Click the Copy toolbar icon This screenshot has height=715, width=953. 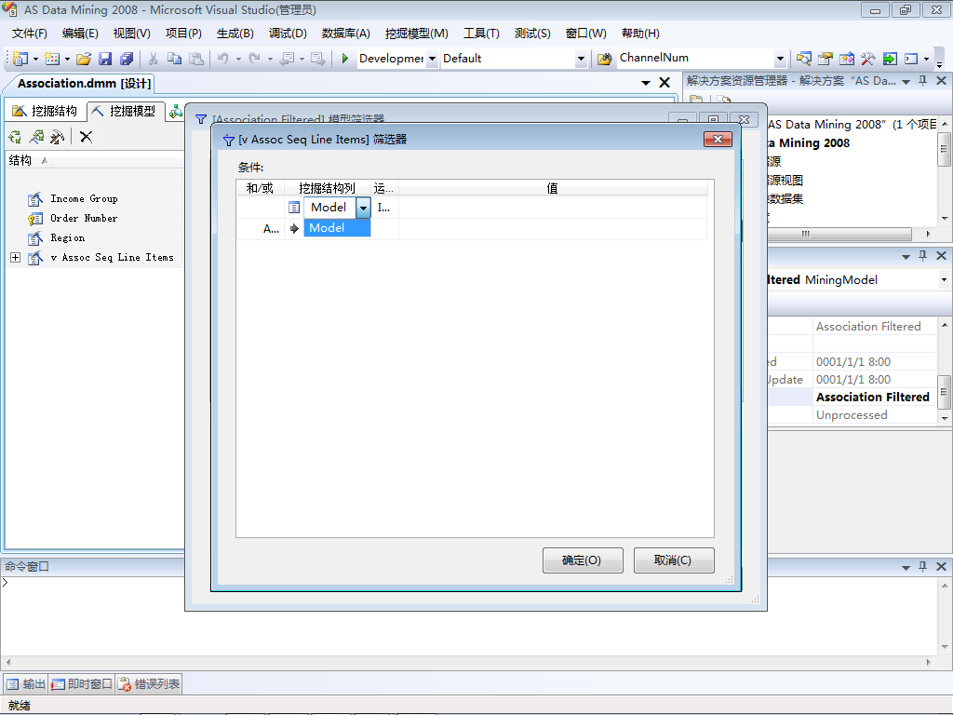click(x=174, y=59)
